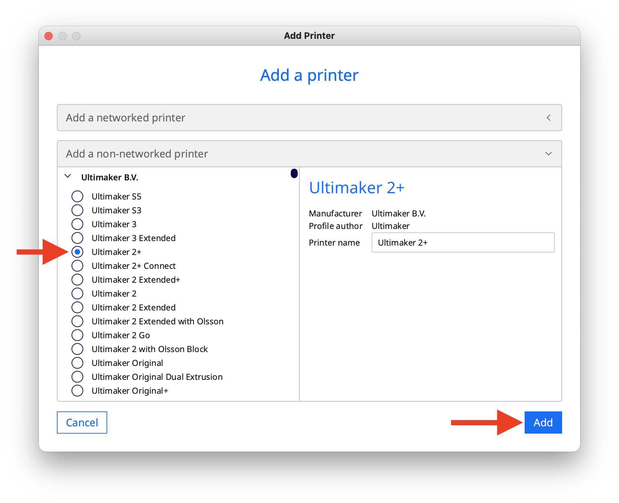Cancel adding a printer
Screen dimensions: 619x503
82,423
